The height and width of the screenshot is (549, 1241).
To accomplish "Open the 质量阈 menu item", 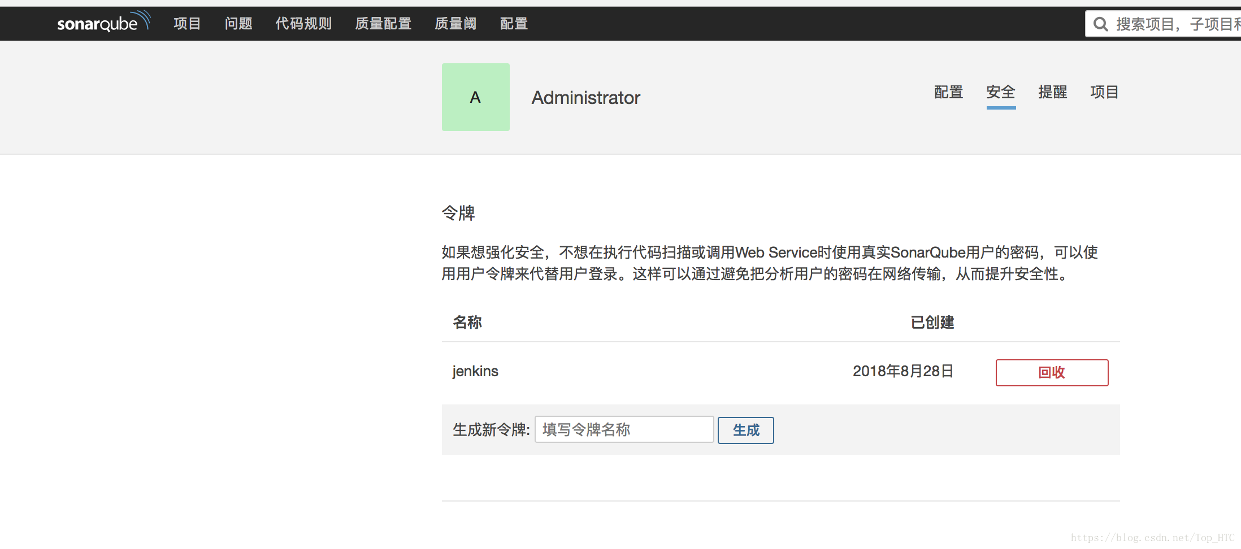I will click(x=455, y=24).
